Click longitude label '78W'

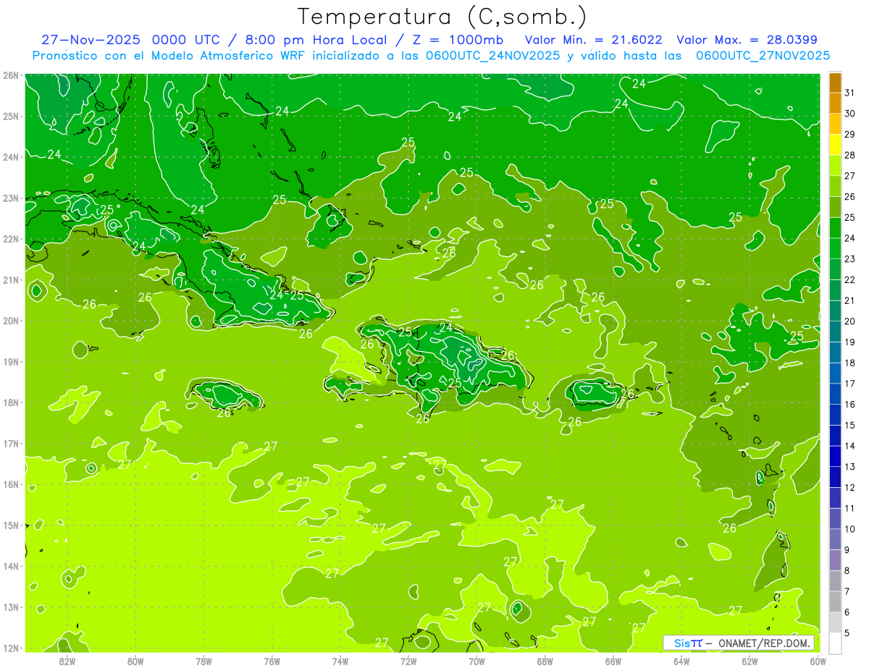(x=203, y=661)
